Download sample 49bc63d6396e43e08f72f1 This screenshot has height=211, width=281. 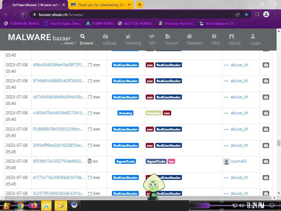pyautogui.click(x=266, y=65)
